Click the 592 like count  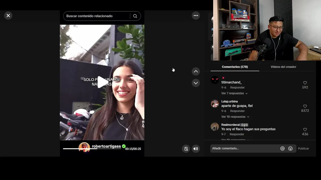[x=305, y=87]
